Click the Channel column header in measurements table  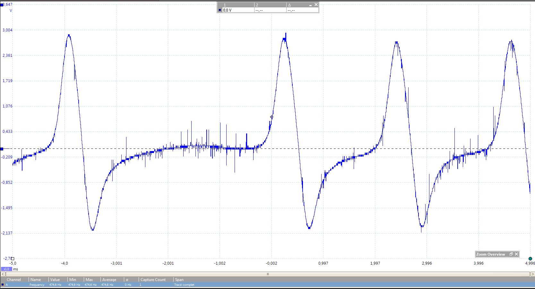click(x=14, y=279)
